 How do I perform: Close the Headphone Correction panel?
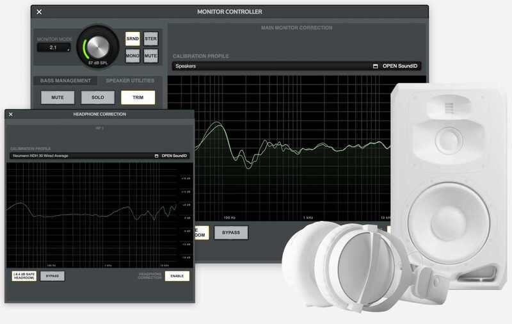tap(11, 114)
